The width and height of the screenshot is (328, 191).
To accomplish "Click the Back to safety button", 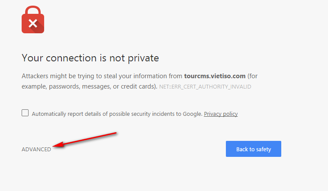I will (x=253, y=149).
